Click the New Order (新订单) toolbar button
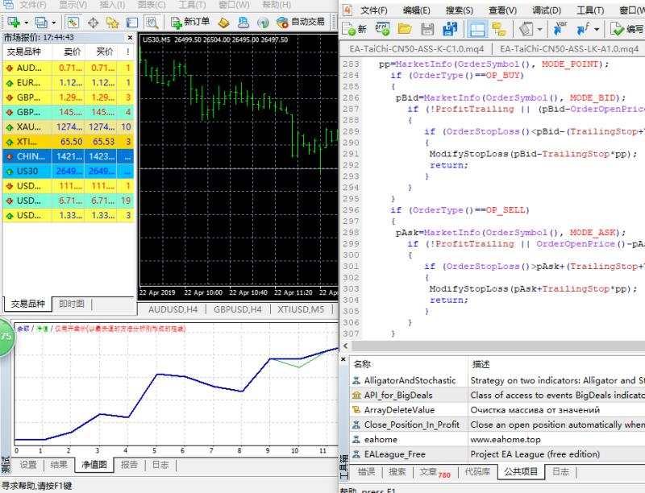 pos(190,22)
